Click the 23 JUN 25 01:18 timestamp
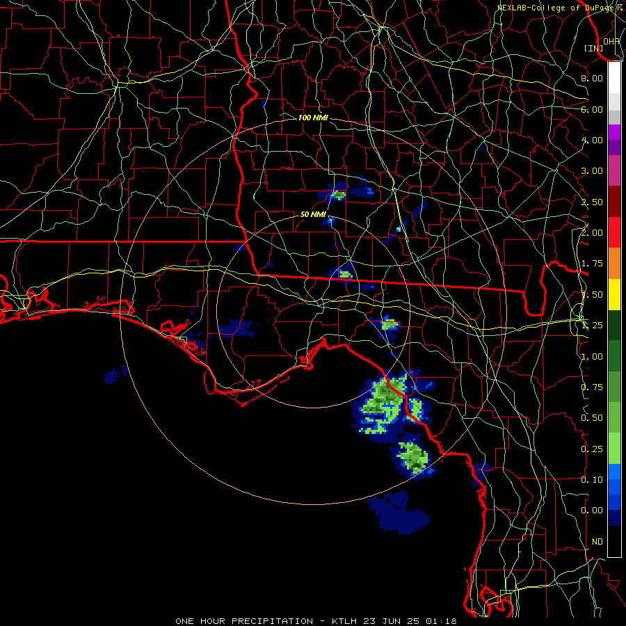626x626 pixels. click(410, 621)
